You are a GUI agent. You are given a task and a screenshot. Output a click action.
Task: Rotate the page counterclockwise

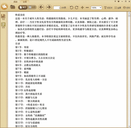[71, 8]
